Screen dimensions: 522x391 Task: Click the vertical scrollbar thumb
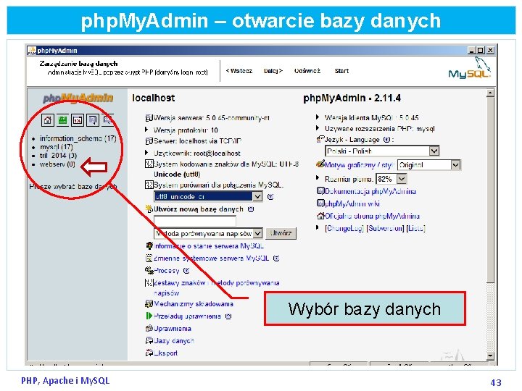coord(490,190)
